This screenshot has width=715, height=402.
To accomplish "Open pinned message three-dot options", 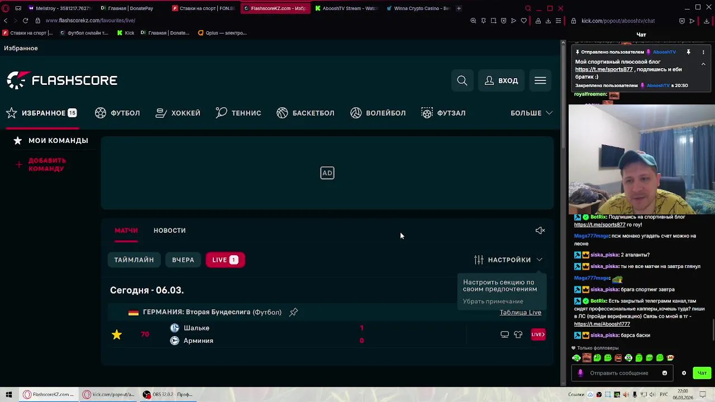I will (703, 52).
